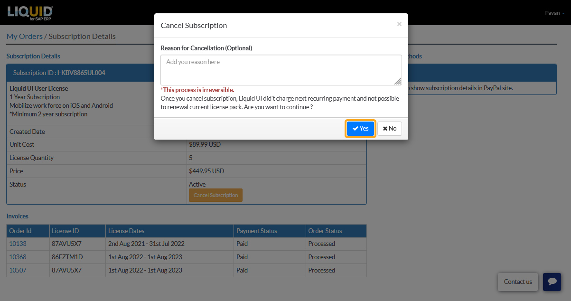Decline cancellation with the No button

(390, 129)
